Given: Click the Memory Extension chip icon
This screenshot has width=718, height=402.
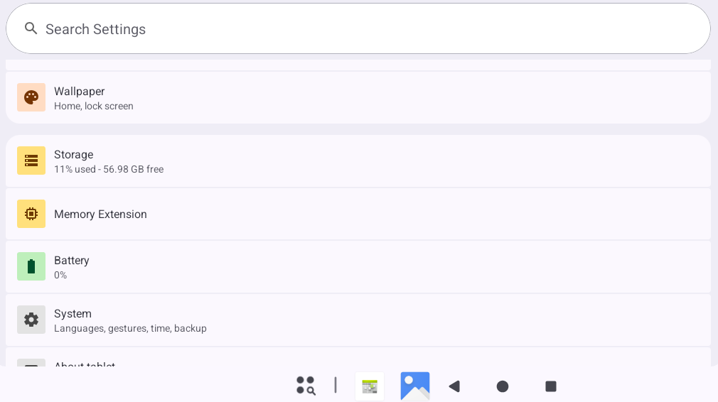Looking at the screenshot, I should tap(31, 214).
